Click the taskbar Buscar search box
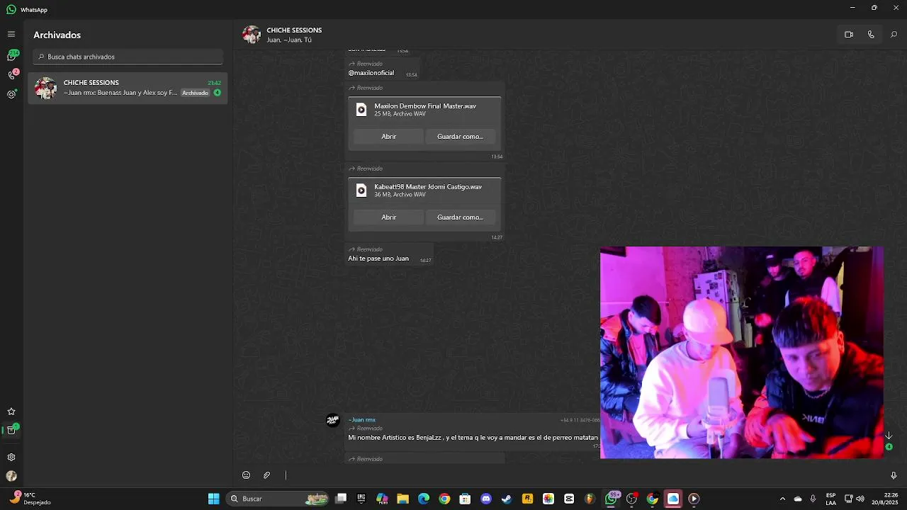Screen dimensions: 907x510 pos(278,499)
